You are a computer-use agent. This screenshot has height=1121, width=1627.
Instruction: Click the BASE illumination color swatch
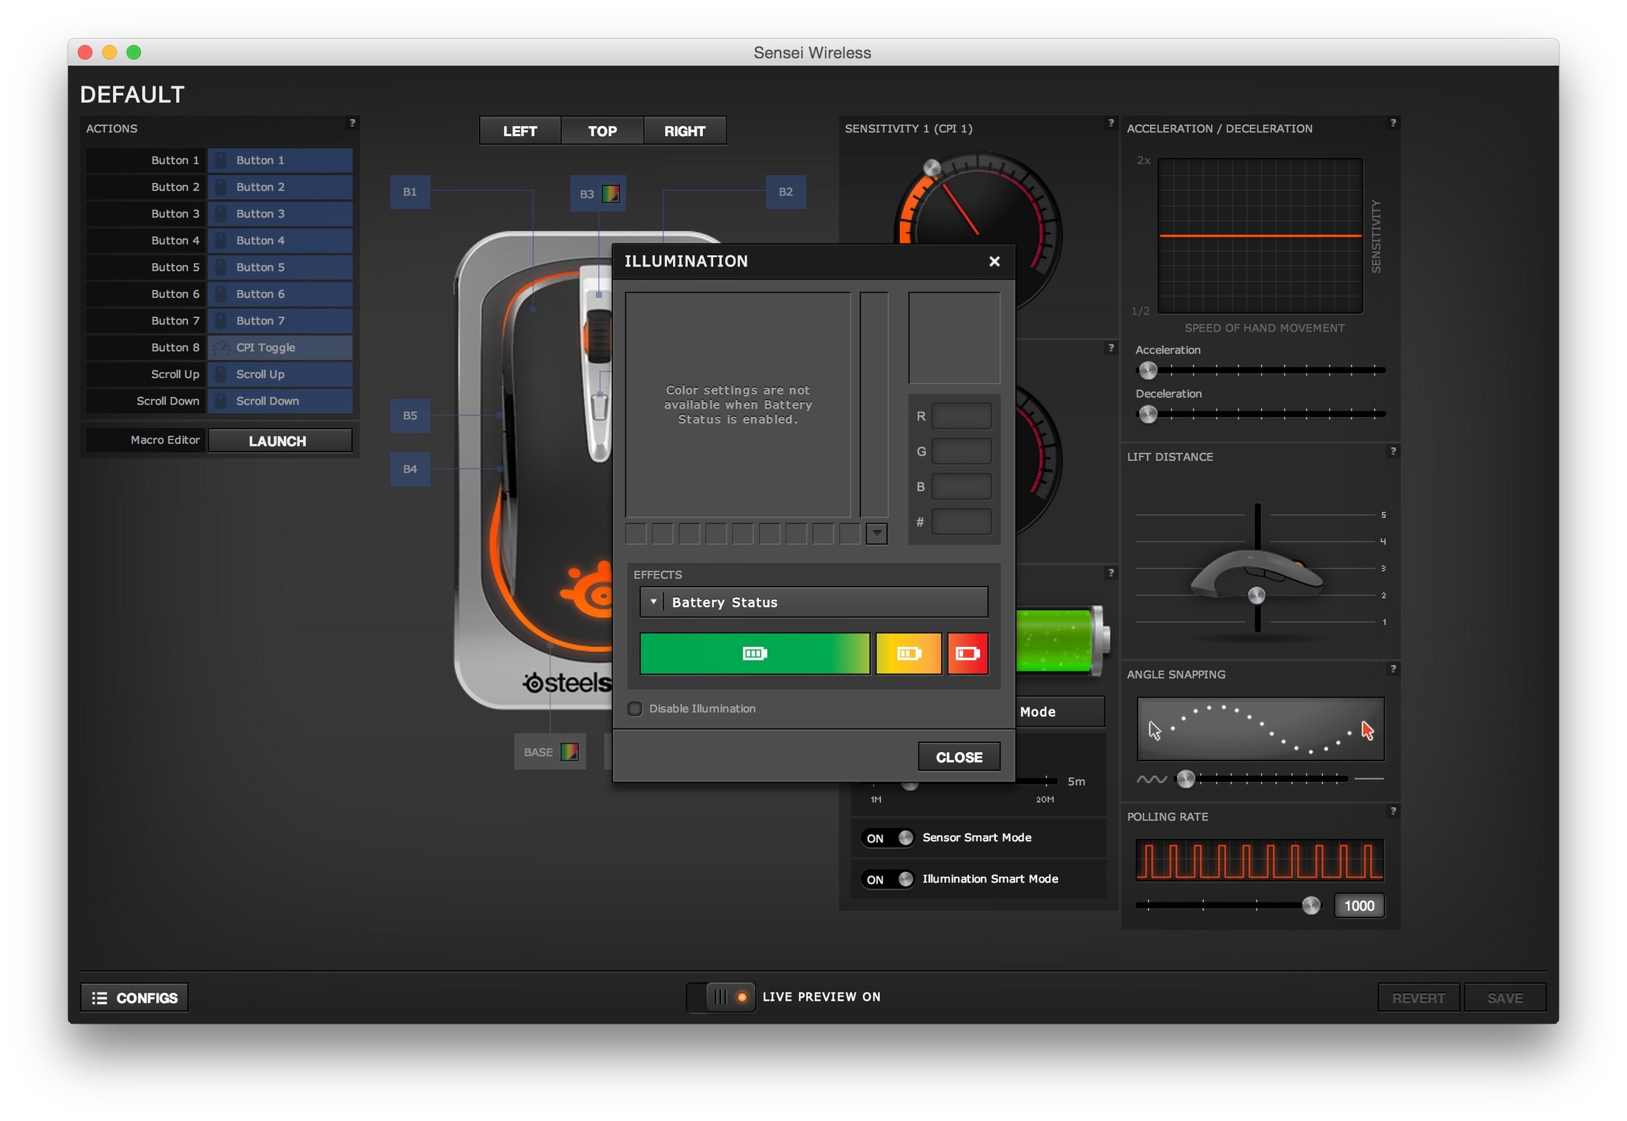(569, 752)
